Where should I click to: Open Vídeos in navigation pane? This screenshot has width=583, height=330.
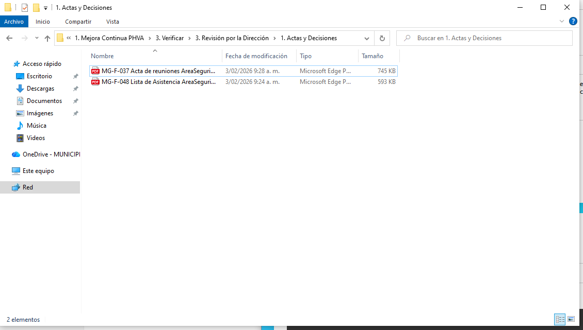coord(36,138)
